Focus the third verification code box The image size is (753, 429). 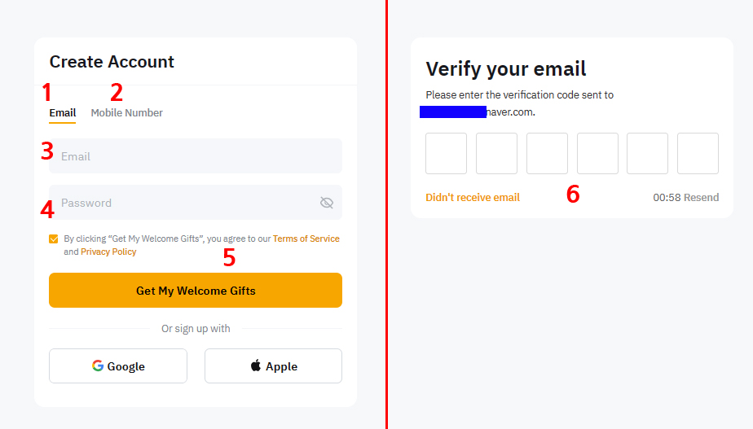[547, 154]
